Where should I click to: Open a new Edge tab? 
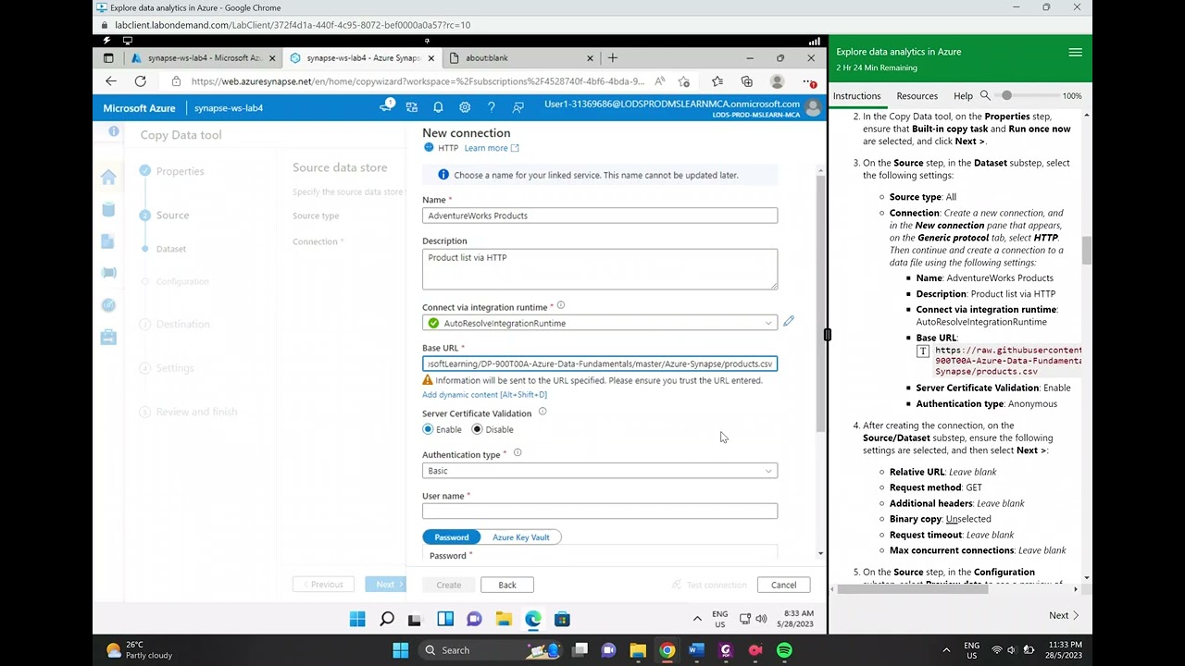click(x=612, y=57)
